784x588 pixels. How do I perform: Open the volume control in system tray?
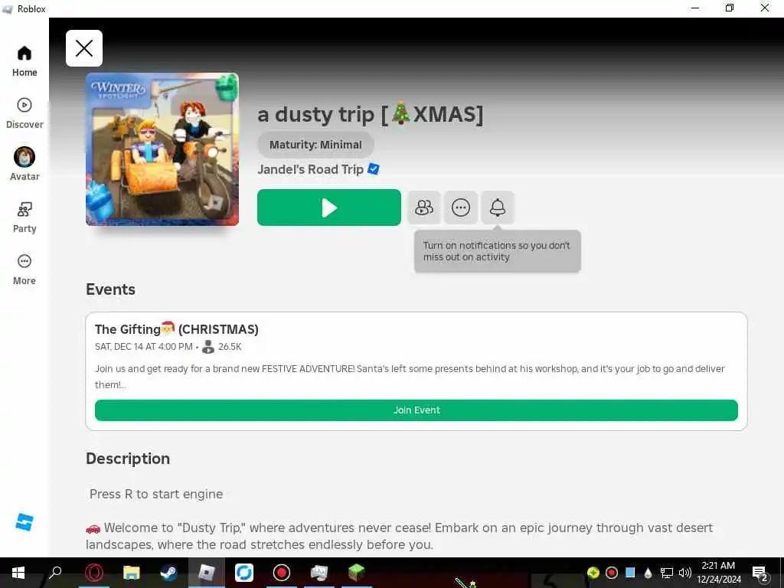click(x=685, y=573)
